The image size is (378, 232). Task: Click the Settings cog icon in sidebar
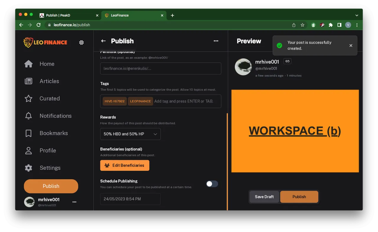tap(29, 168)
